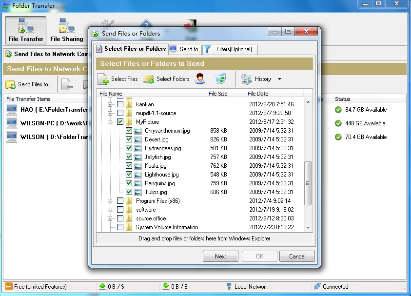Click the software folder icon

[x=129, y=210]
